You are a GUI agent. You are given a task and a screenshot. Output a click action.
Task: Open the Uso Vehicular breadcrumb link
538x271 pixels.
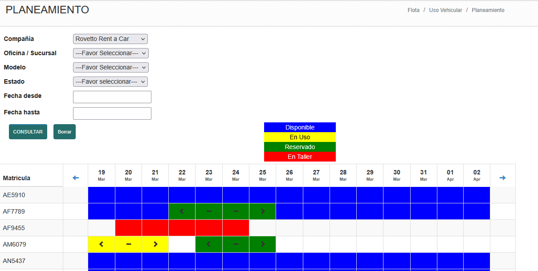[x=446, y=10]
